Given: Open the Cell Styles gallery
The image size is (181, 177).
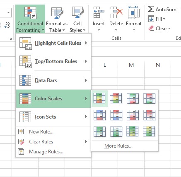Looking at the screenshot, I should tap(77, 19).
